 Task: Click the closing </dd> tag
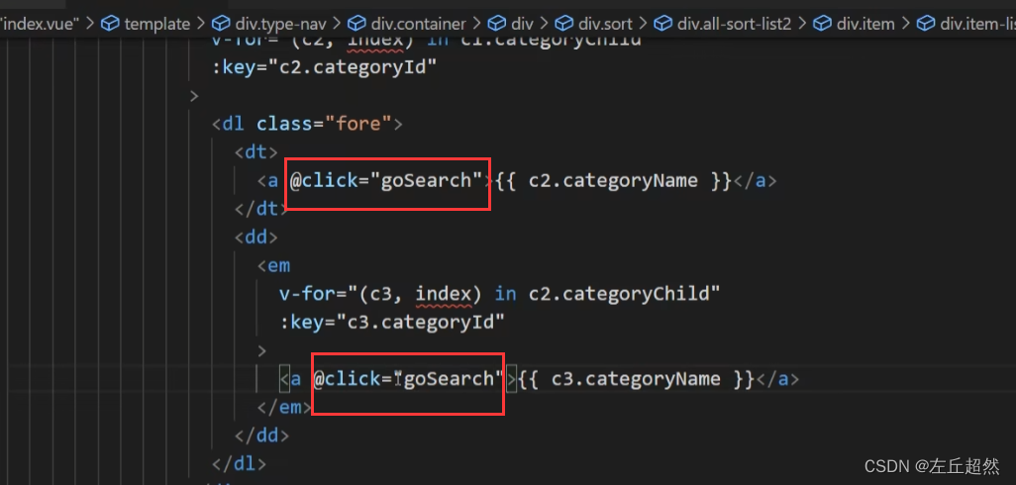[x=261, y=436]
